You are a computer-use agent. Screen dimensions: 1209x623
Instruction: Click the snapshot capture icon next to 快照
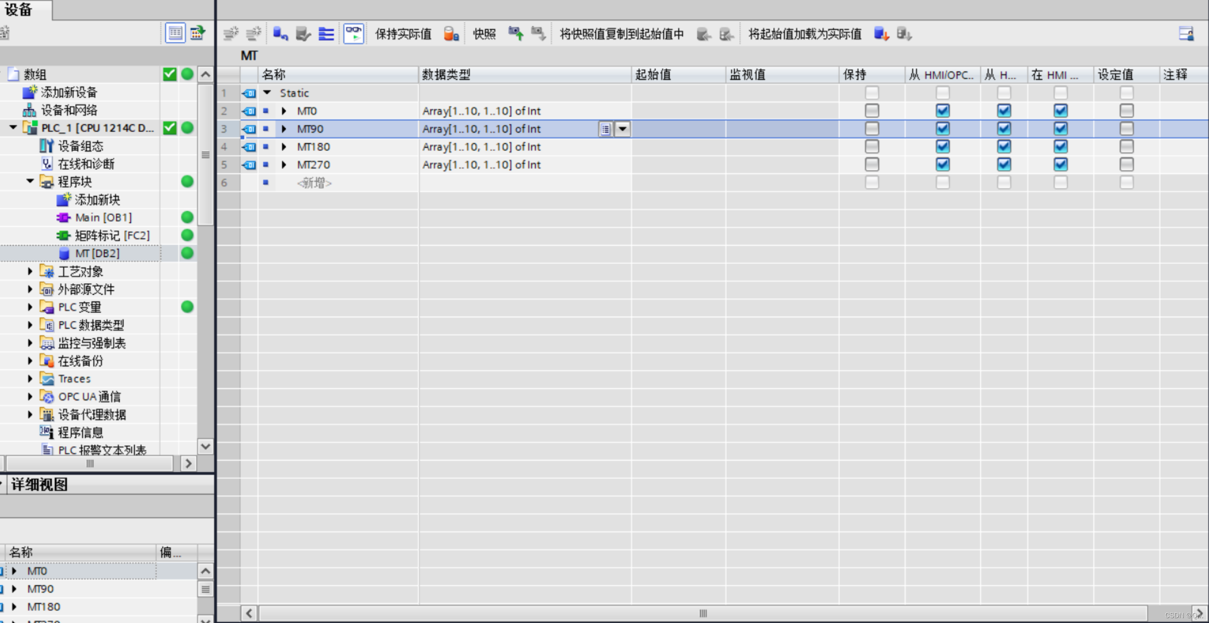coord(515,34)
